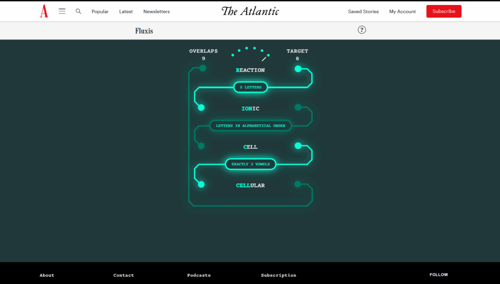Click the glowing node left of CELLULAR
The width and height of the screenshot is (500, 284).
pyautogui.click(x=201, y=184)
